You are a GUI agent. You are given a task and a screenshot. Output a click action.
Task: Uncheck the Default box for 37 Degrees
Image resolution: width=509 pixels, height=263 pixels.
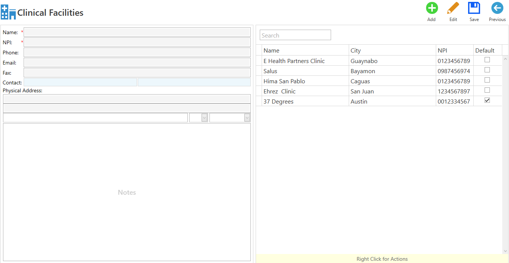pos(487,100)
